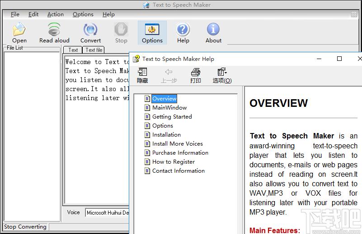Click the page icon beside Installation

(x=147, y=134)
